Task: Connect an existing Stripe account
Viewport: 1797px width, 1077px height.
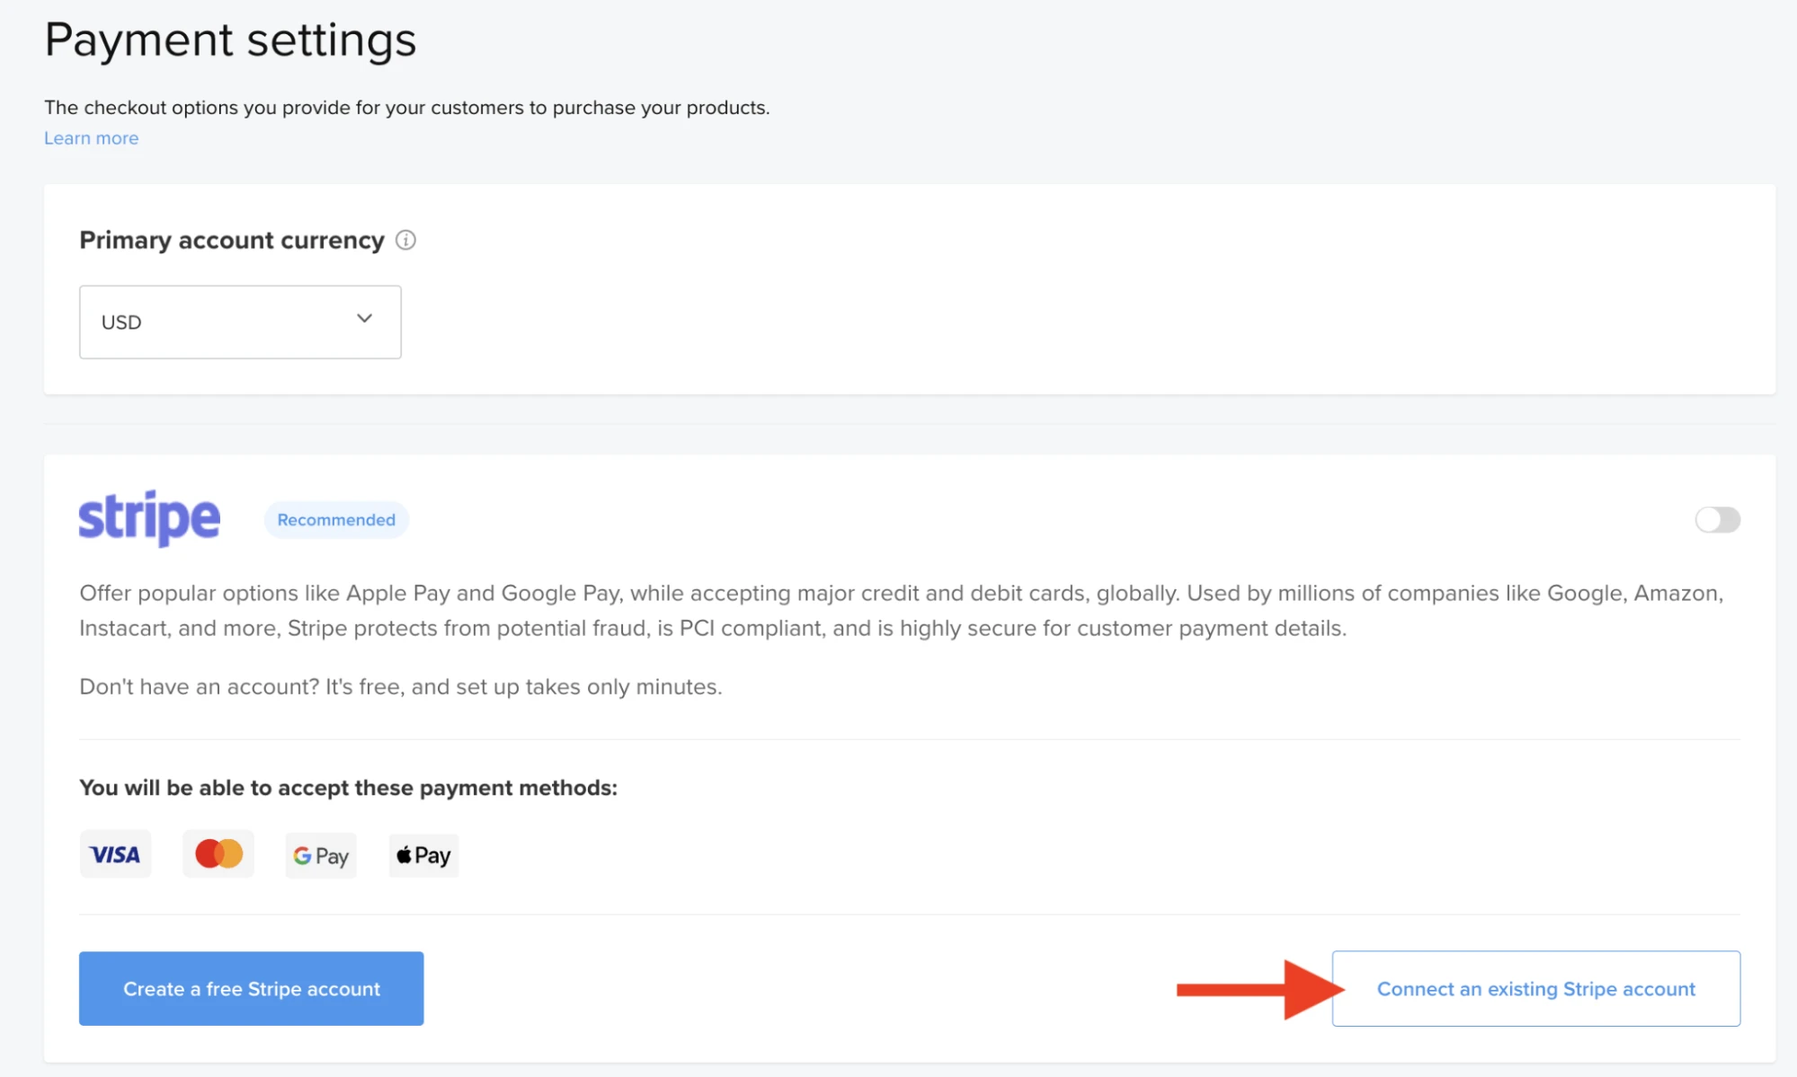Action: (x=1535, y=988)
